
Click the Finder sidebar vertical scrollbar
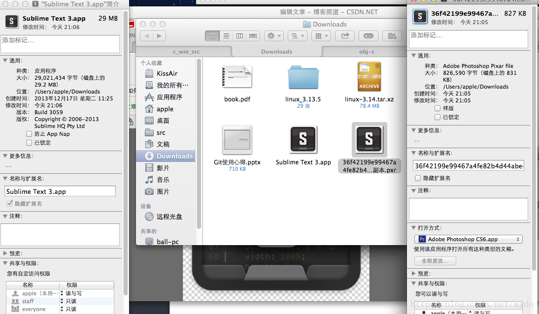[199, 143]
